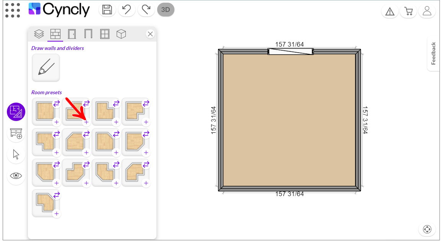Choose the pointer select tool
This screenshot has height=243, width=441.
pyautogui.click(x=16, y=154)
